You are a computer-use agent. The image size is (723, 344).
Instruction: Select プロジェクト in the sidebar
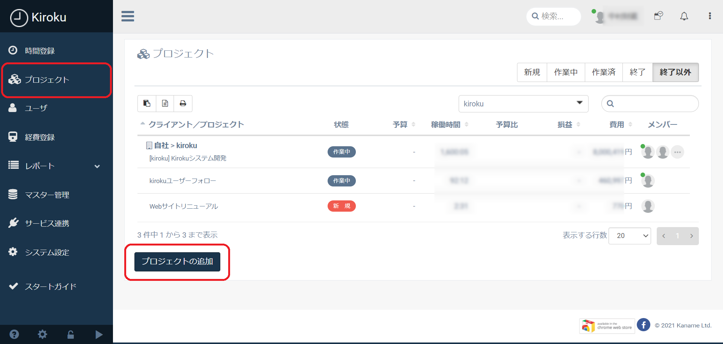pos(56,80)
